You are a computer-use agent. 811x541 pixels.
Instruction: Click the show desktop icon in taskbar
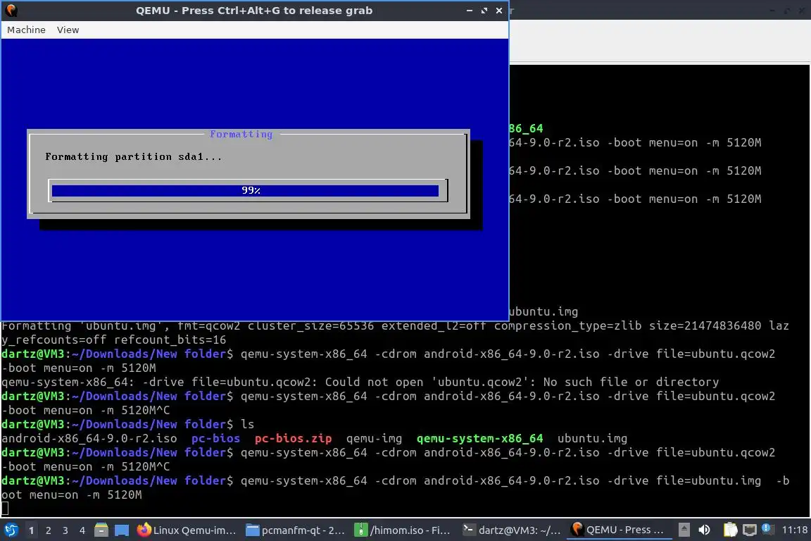click(x=122, y=530)
